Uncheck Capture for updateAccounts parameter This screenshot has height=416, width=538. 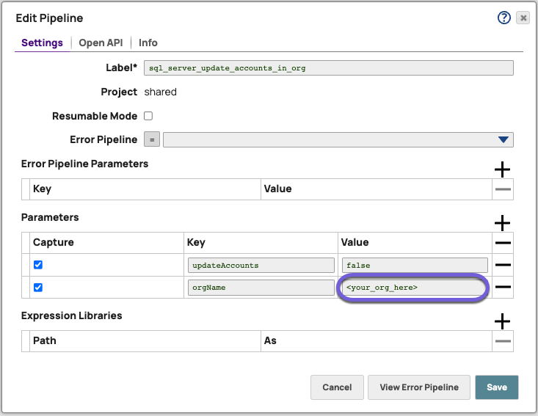click(38, 265)
